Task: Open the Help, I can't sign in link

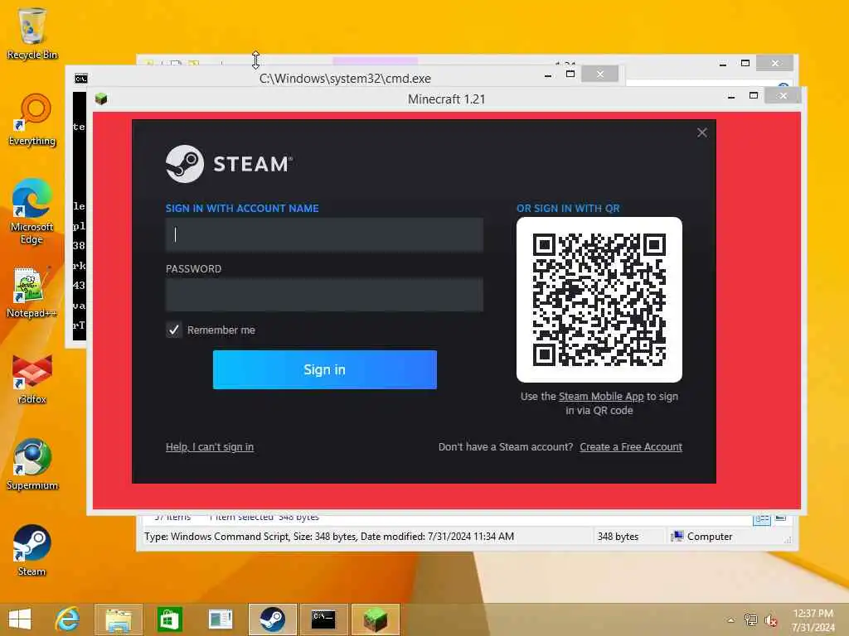Action: click(x=210, y=446)
